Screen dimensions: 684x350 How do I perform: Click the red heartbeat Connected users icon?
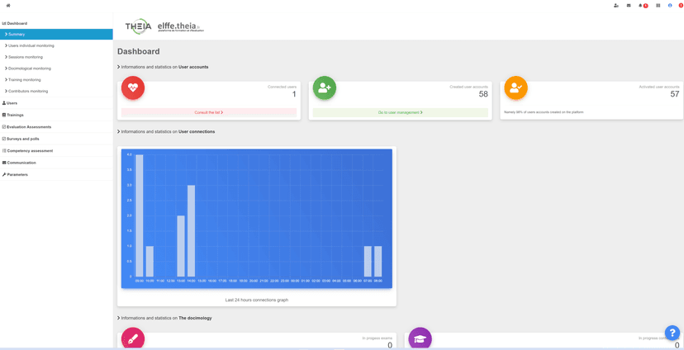[133, 87]
